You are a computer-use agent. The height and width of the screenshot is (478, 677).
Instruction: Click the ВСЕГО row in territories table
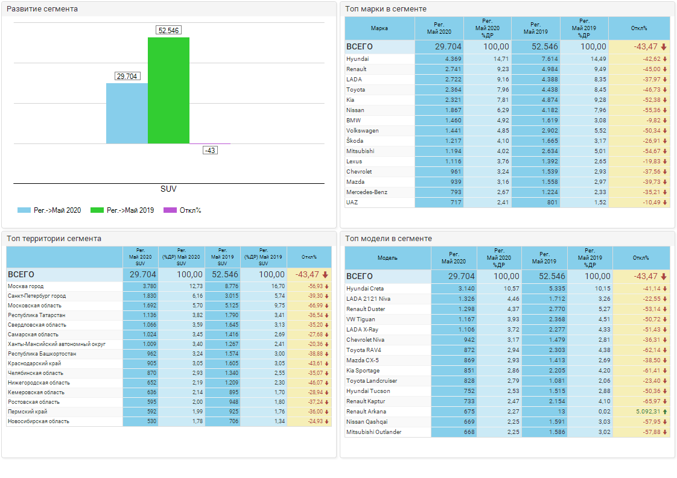[169, 274]
